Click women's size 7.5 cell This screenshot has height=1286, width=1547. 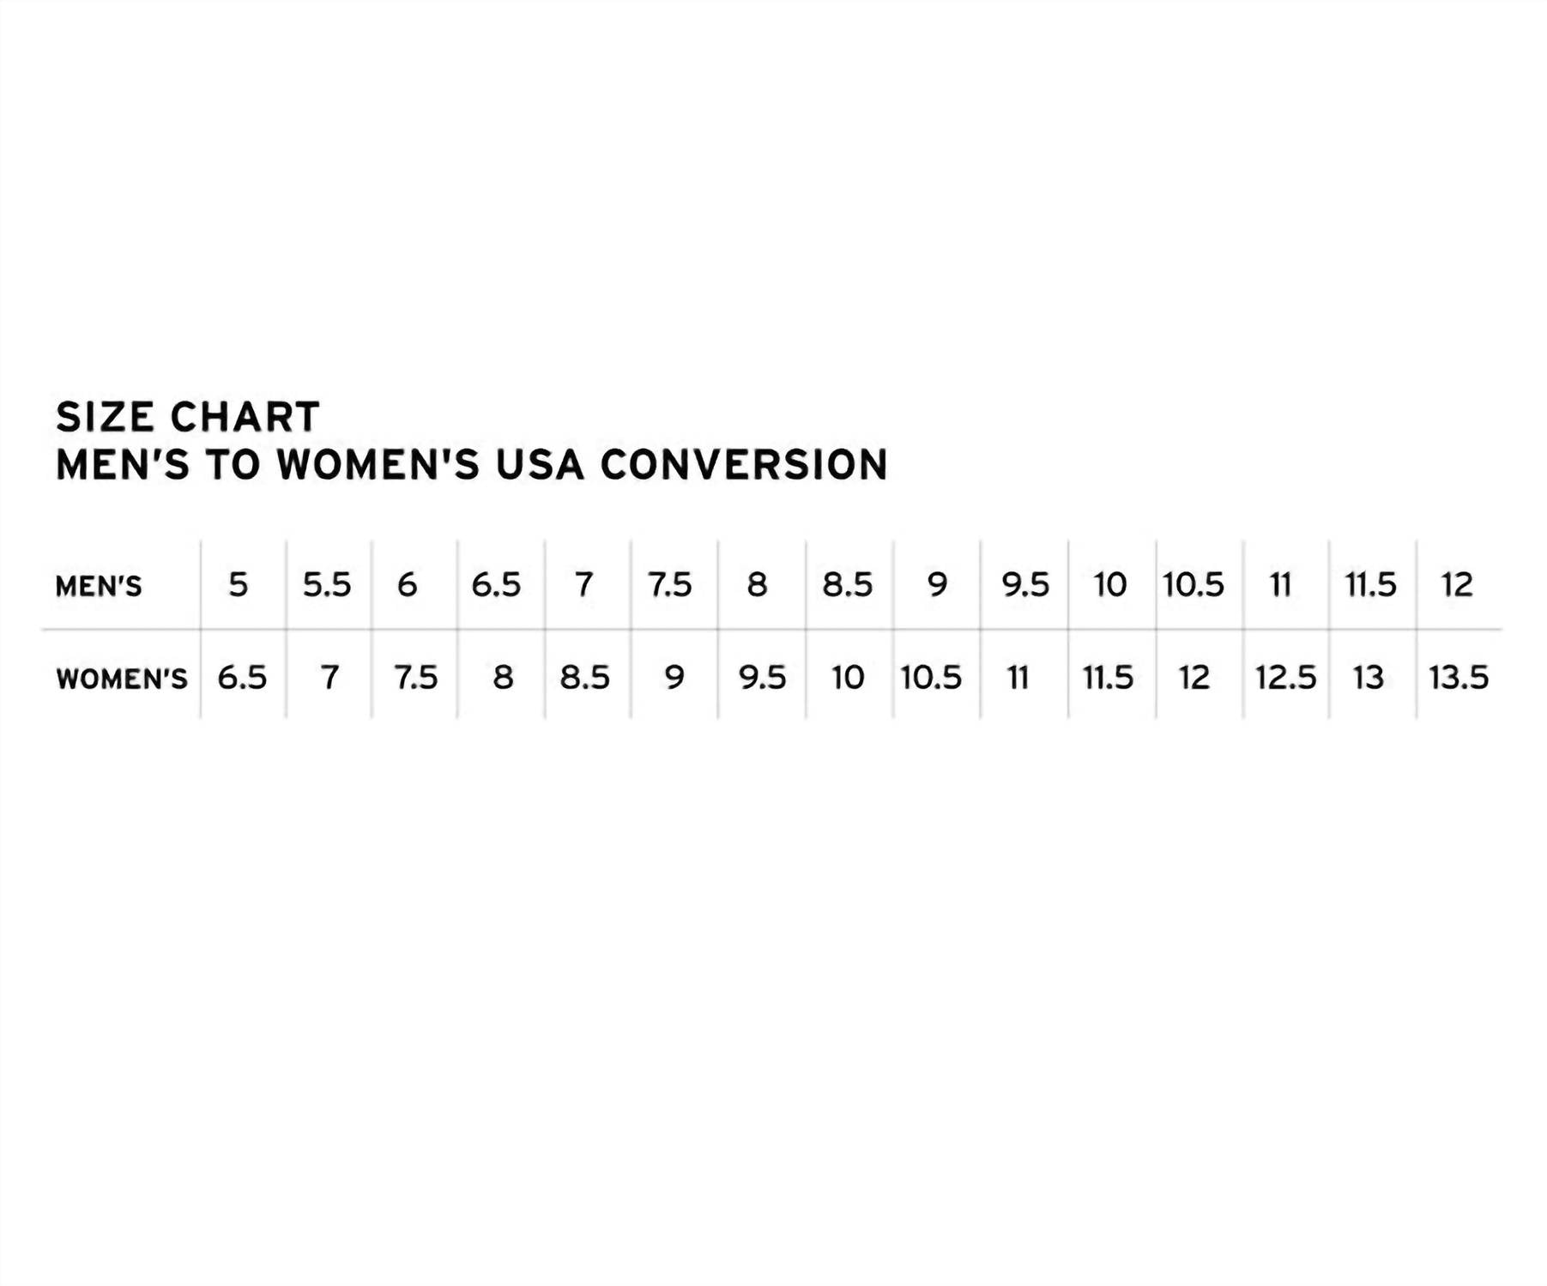(416, 678)
